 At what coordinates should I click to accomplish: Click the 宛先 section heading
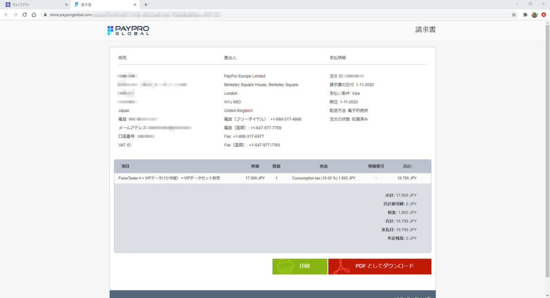tap(122, 58)
